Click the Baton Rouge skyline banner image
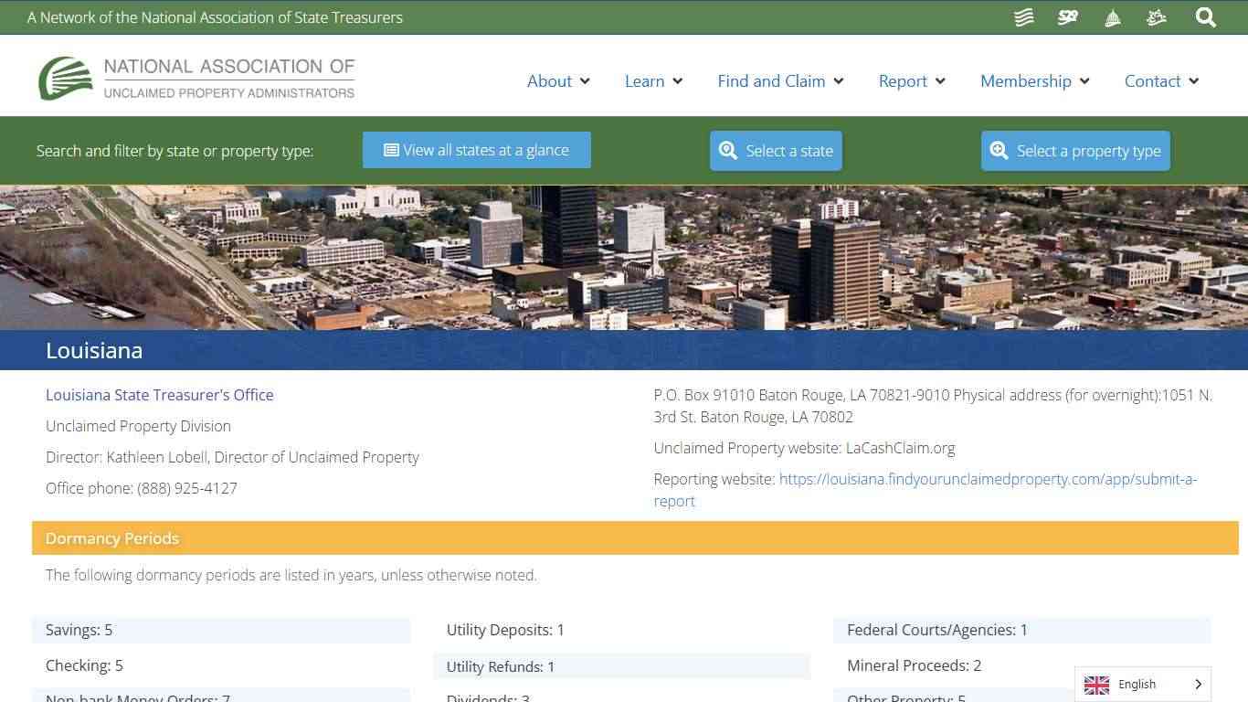Image resolution: width=1248 pixels, height=702 pixels. coord(624,256)
